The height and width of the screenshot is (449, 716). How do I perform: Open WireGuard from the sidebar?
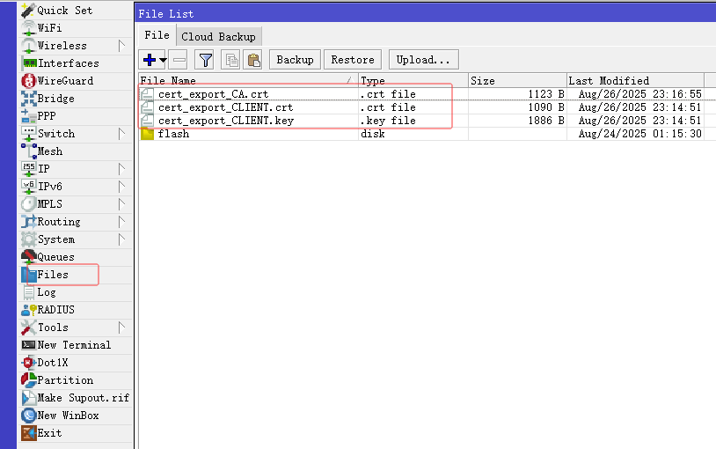click(64, 81)
